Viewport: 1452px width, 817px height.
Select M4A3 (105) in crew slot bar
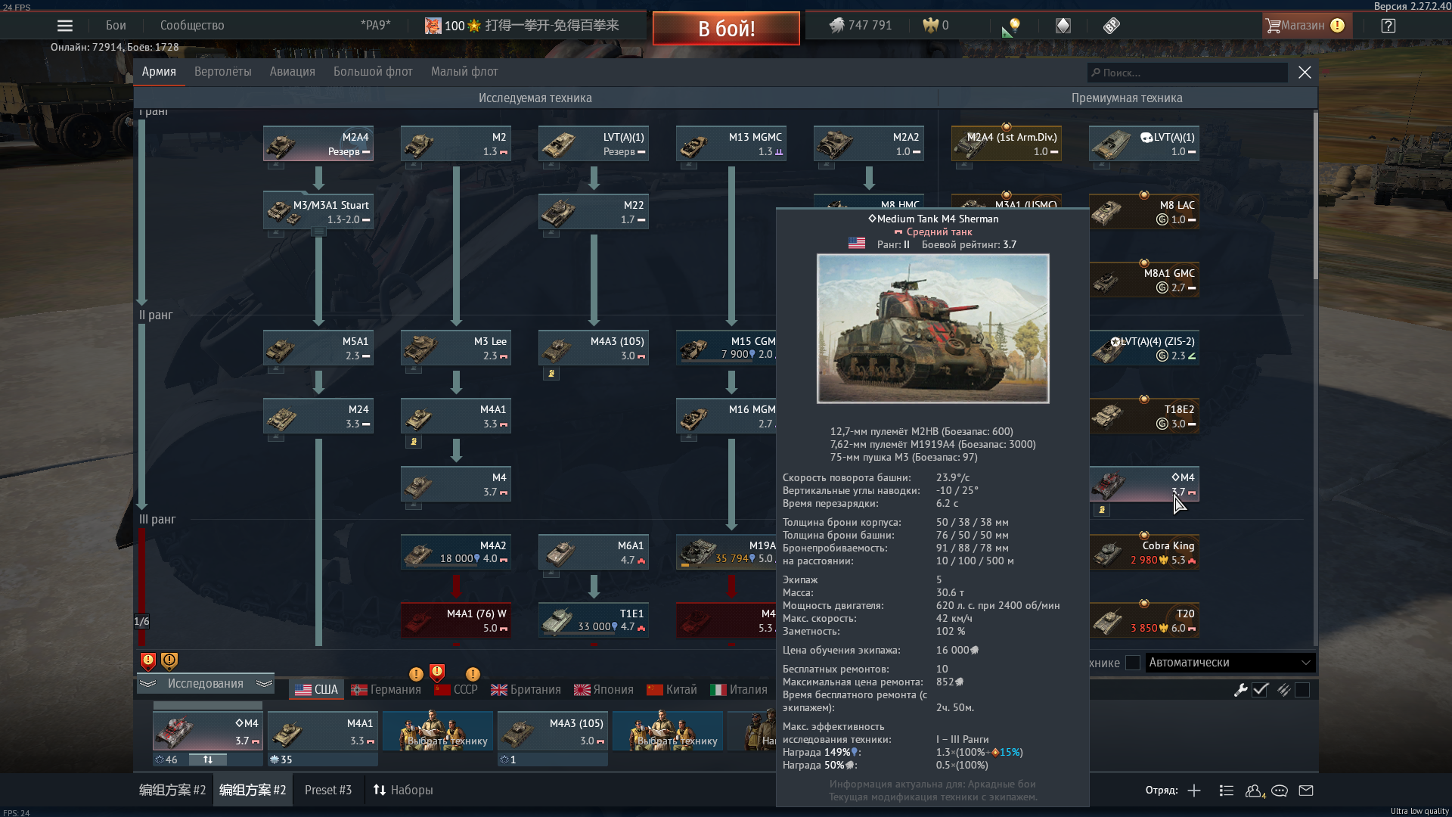click(553, 731)
